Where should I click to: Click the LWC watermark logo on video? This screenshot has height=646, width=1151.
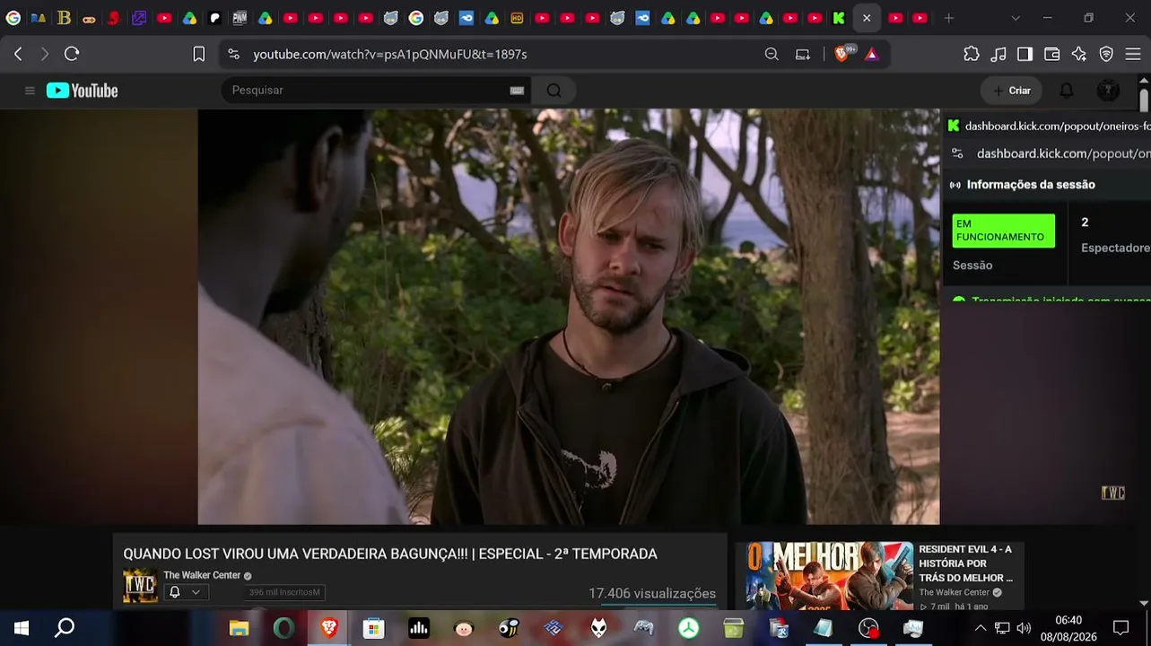point(1112,493)
